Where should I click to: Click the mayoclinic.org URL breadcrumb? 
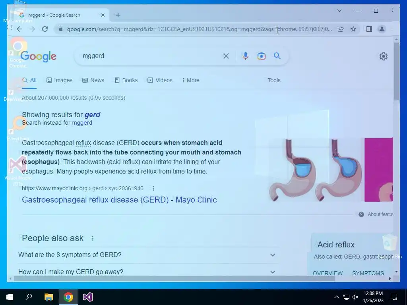tap(83, 188)
